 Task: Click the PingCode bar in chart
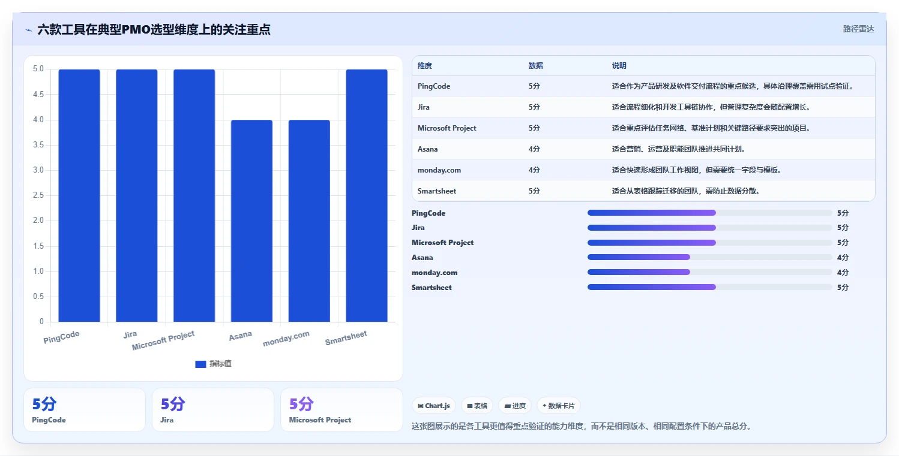pos(79,195)
